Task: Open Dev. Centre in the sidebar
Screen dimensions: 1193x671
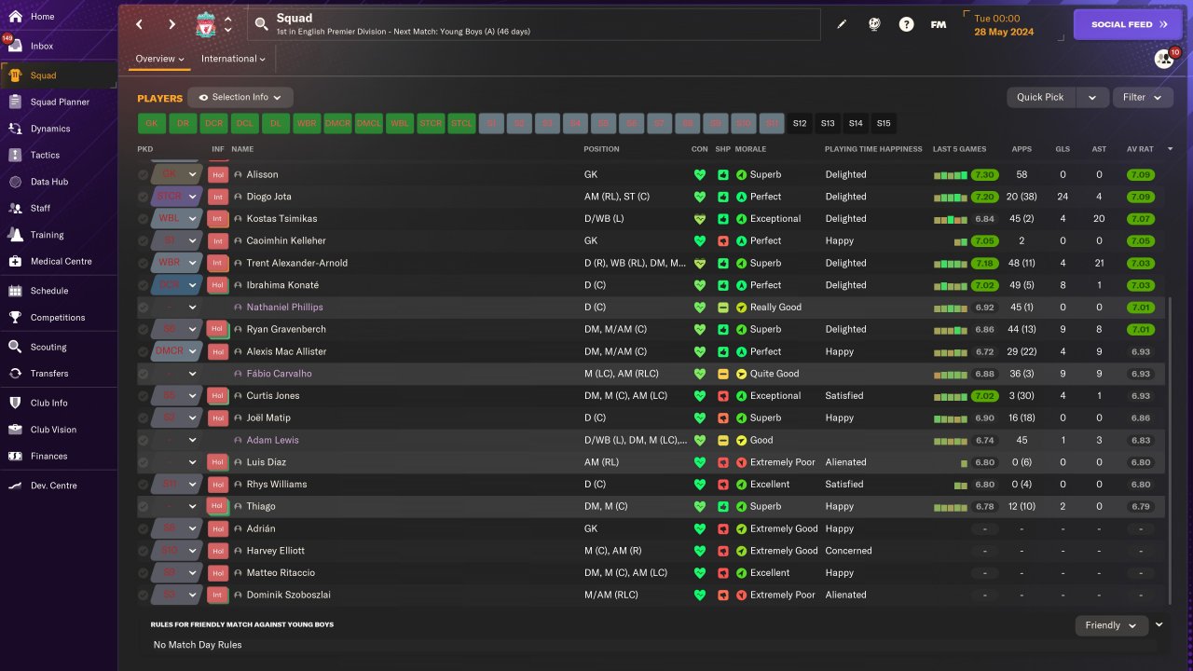Action: click(59, 486)
